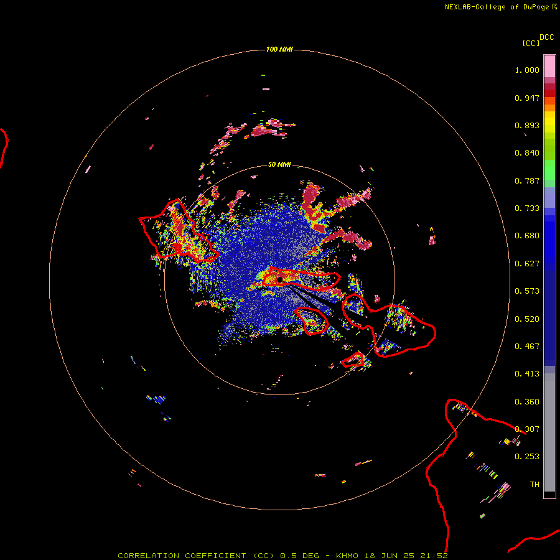Click the red segment of the color bar
560x560 pixels.
pos(549,93)
